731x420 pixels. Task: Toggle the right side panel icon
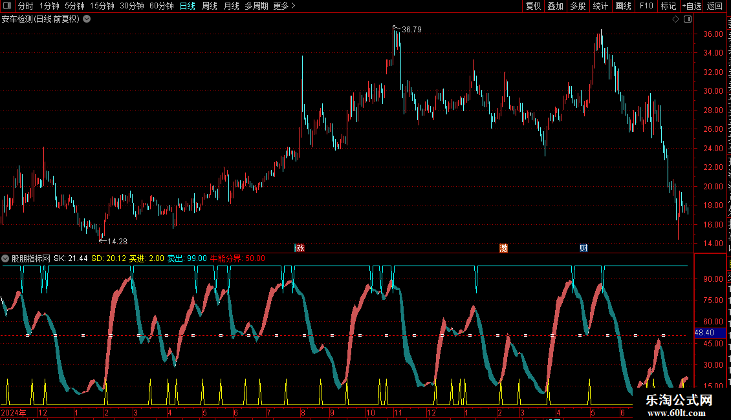(x=688, y=19)
